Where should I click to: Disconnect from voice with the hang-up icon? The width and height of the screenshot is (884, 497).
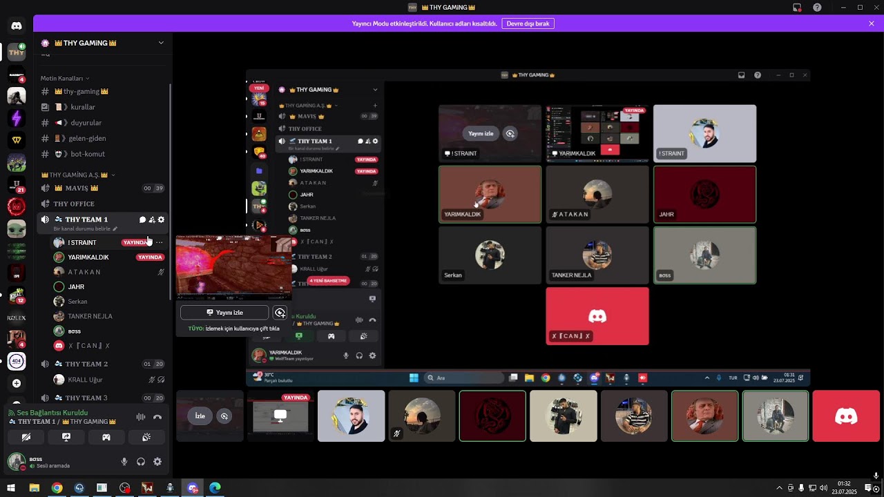[x=157, y=417]
